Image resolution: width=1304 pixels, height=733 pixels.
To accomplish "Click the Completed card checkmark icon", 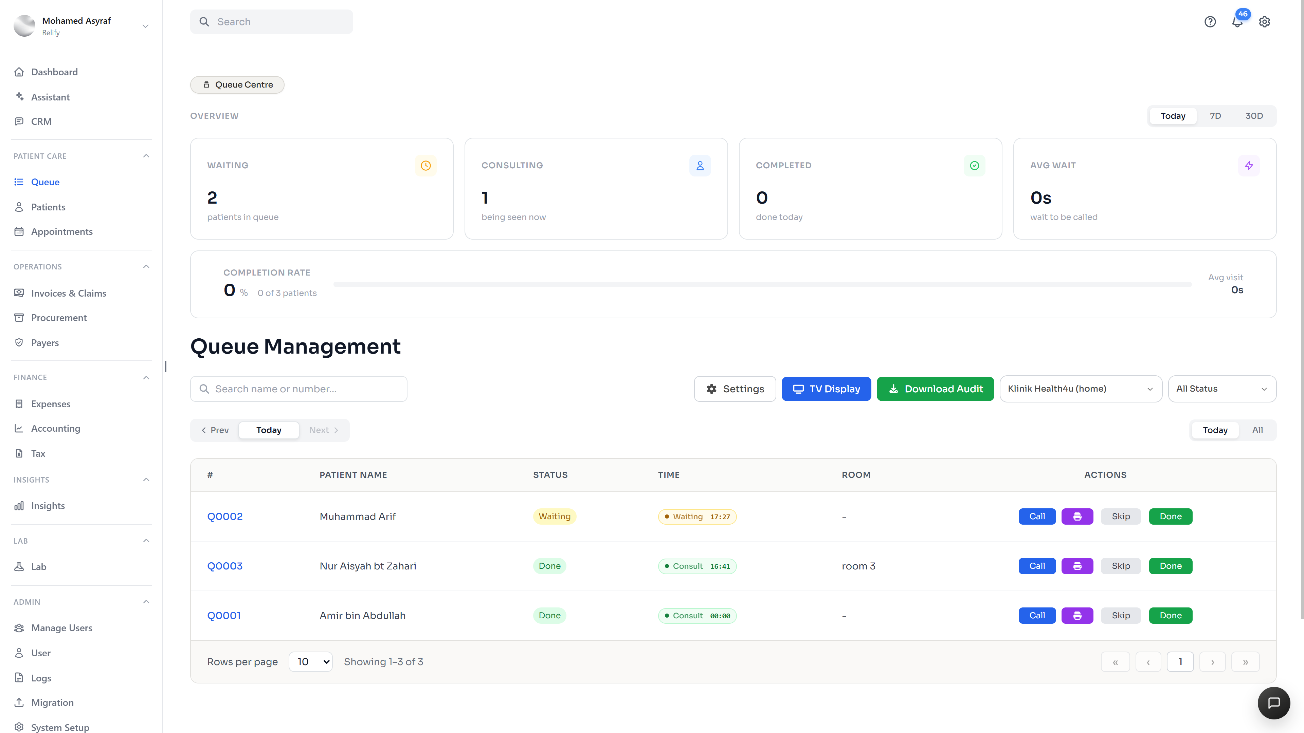I will tap(975, 165).
